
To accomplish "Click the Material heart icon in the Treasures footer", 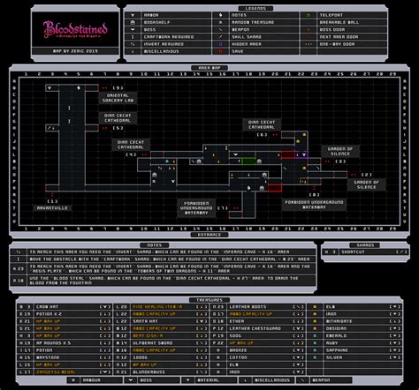I will [x=187, y=380].
